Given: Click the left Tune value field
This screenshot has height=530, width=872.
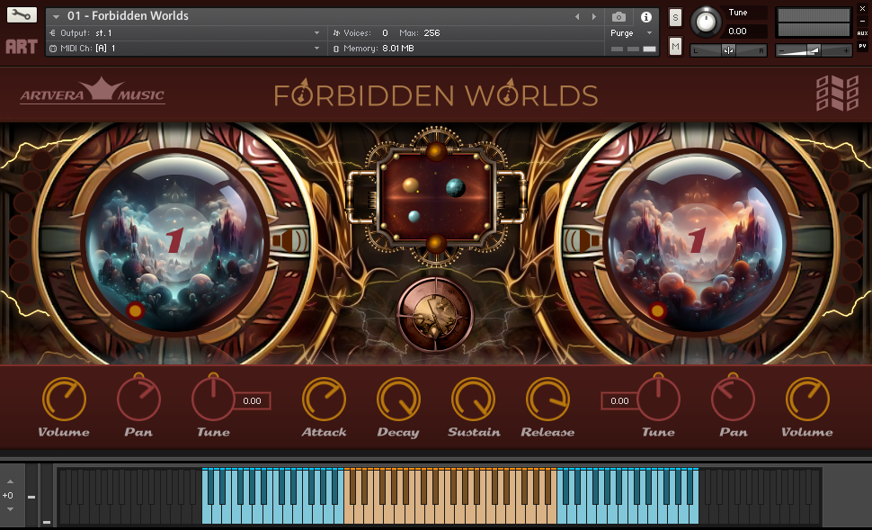Looking at the screenshot, I should tap(252, 401).
